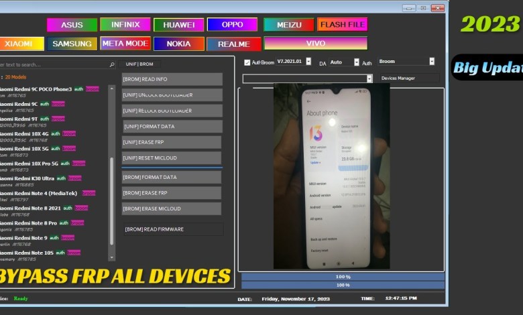This screenshot has width=523, height=315.
Task: Select the SAMSUNG brand tab
Action: pos(72,44)
